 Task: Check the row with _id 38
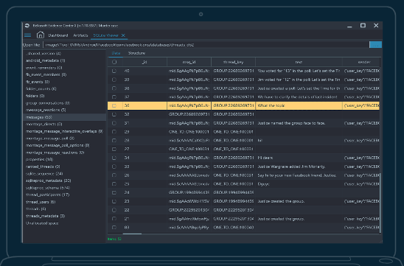coord(114,88)
